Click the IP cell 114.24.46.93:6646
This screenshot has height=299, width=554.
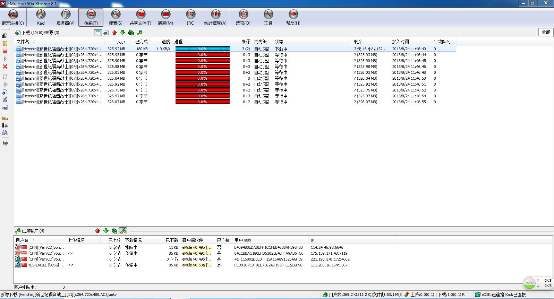click(327, 247)
